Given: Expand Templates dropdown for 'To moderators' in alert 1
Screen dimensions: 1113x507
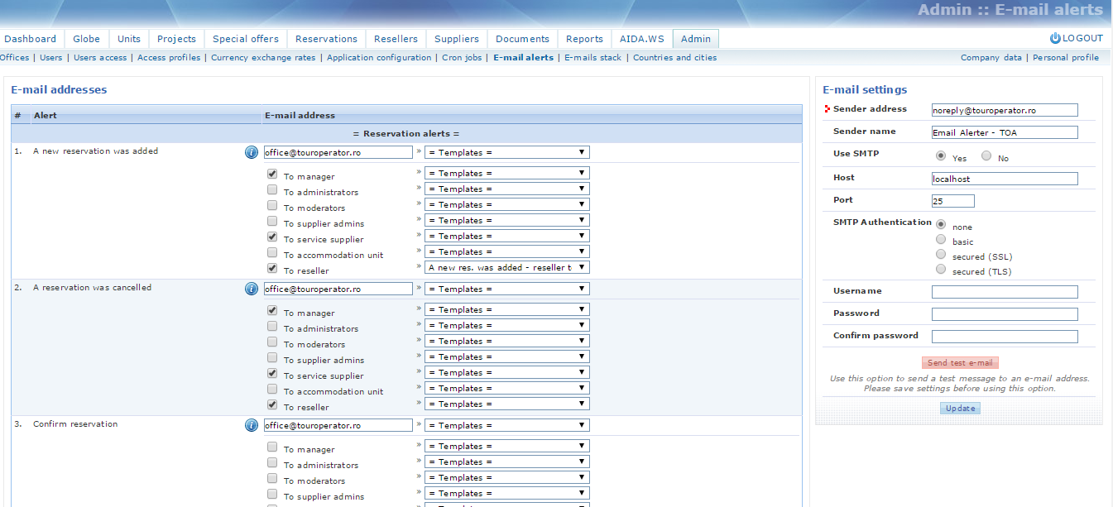Looking at the screenshot, I should coord(506,204).
